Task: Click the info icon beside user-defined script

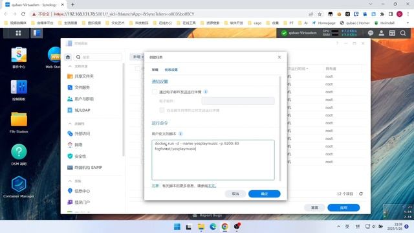Action: pos(180,134)
